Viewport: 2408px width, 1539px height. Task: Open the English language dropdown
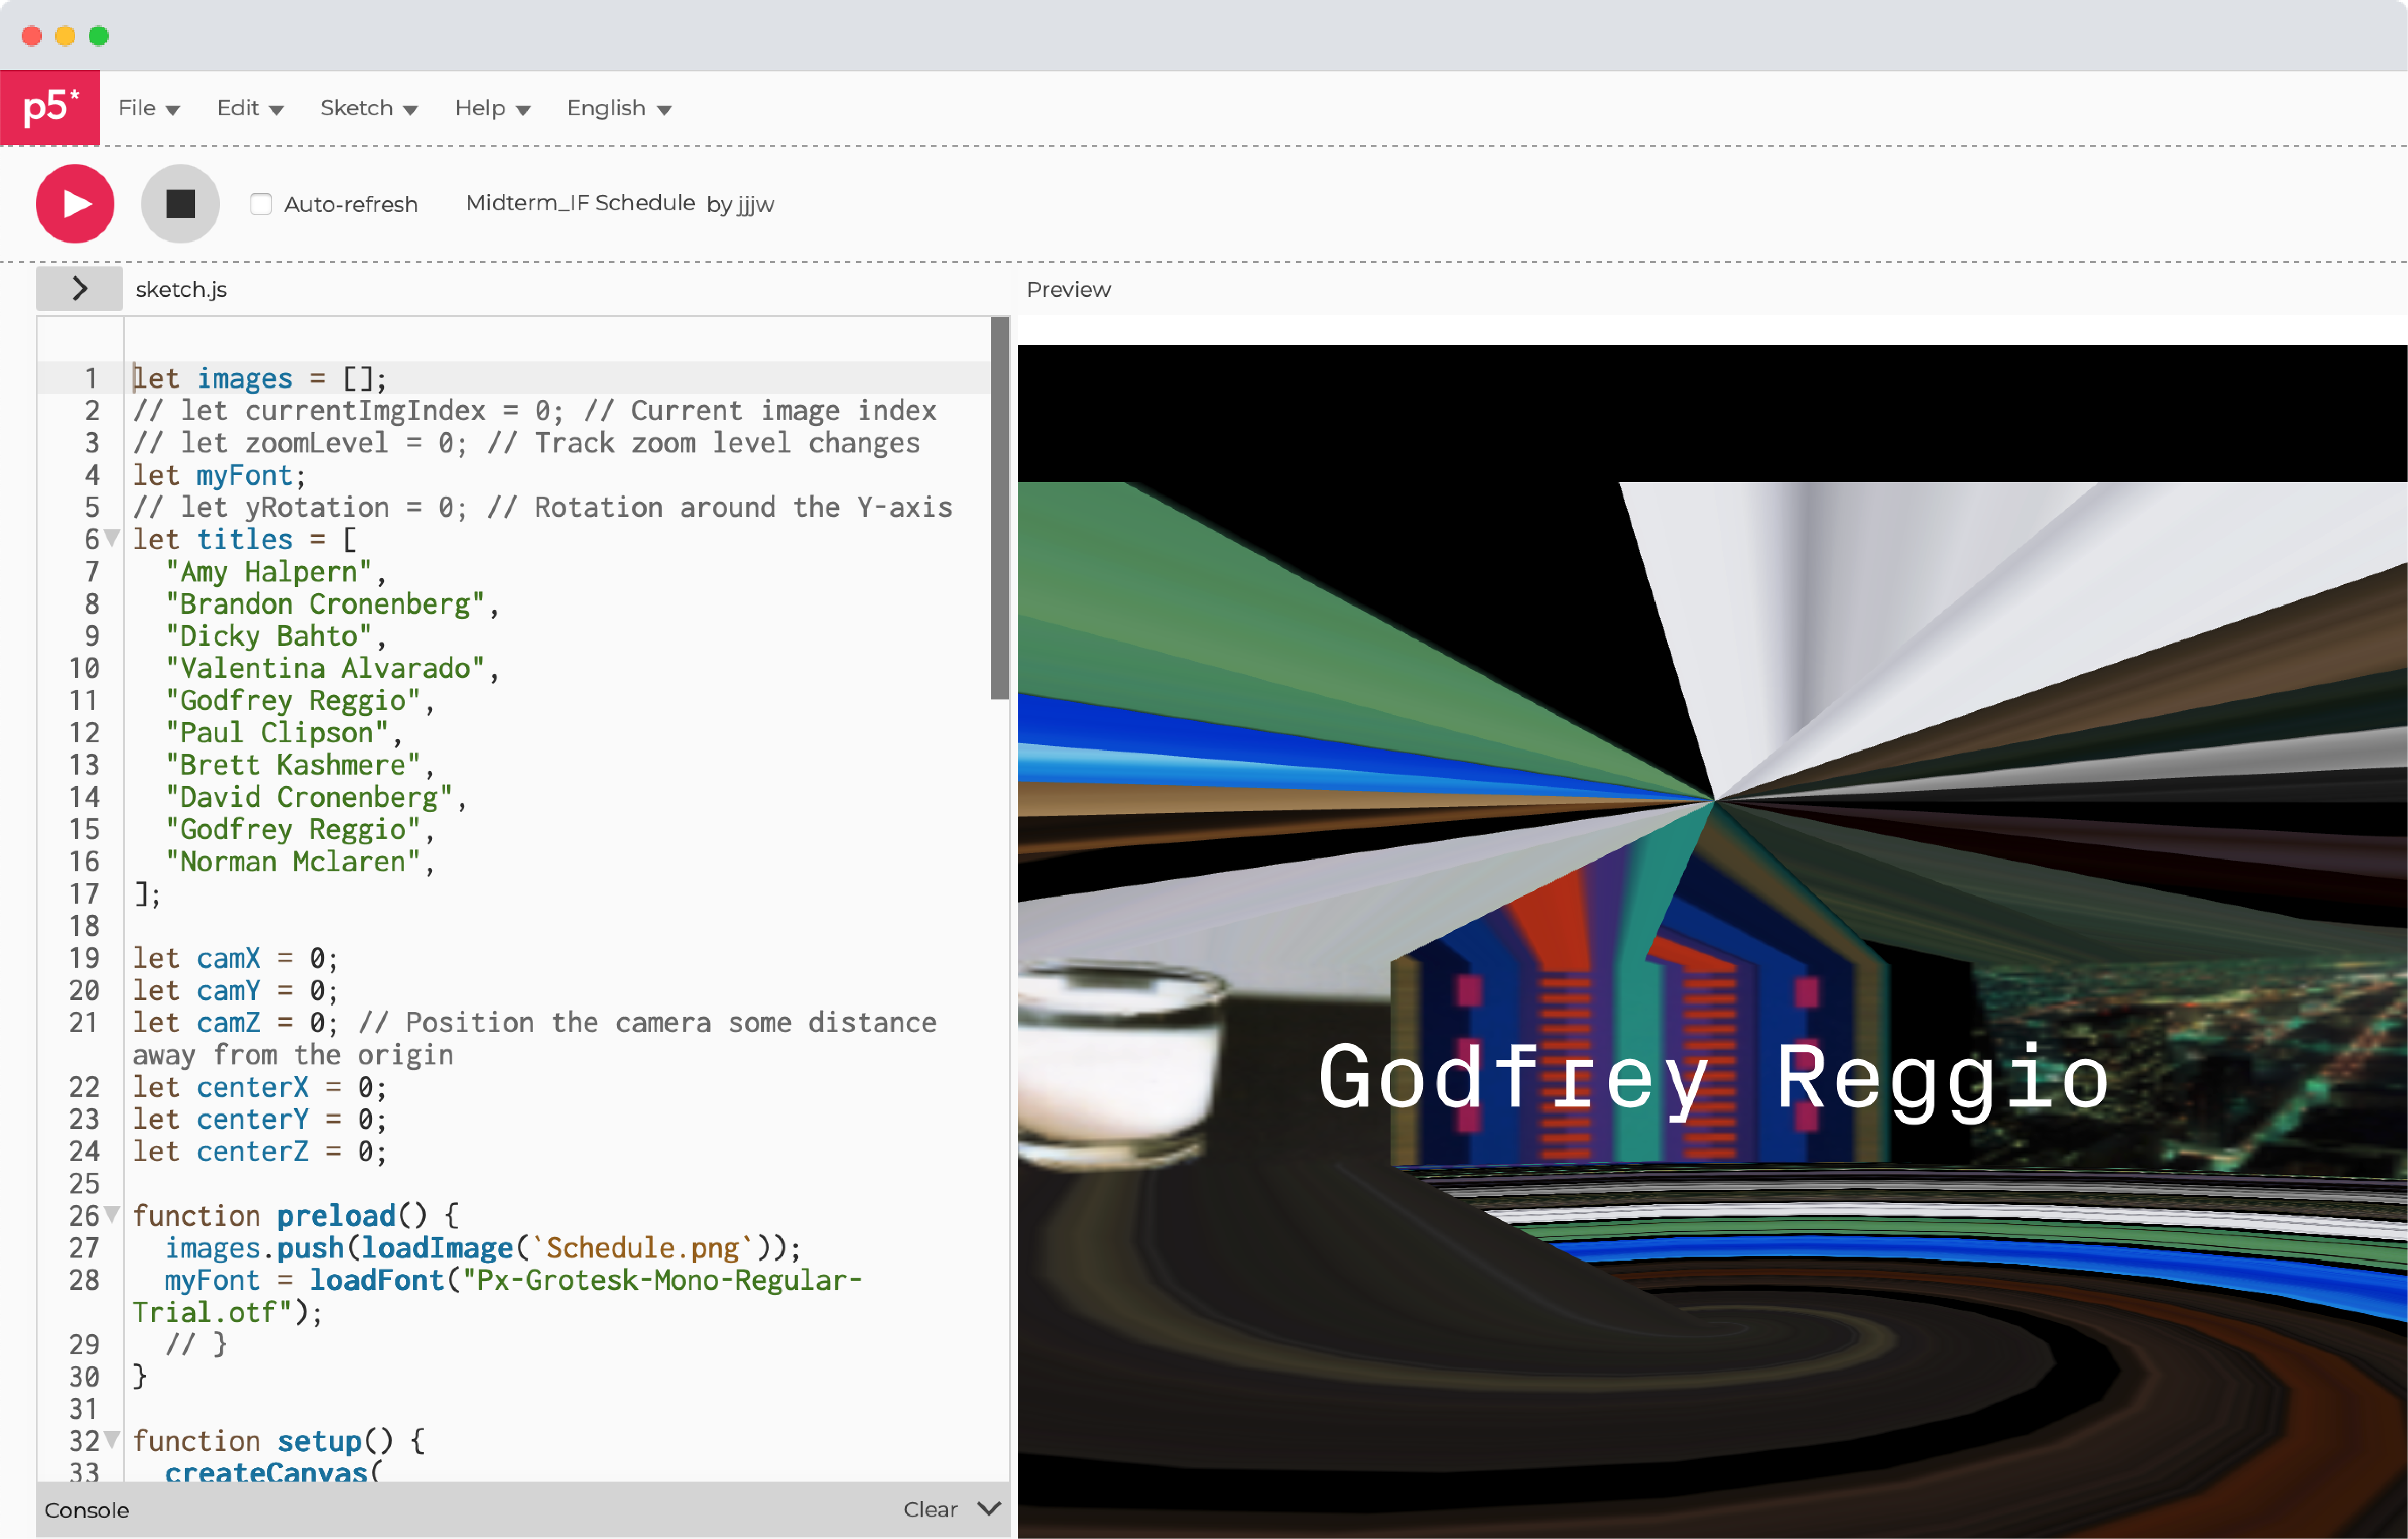pos(618,108)
